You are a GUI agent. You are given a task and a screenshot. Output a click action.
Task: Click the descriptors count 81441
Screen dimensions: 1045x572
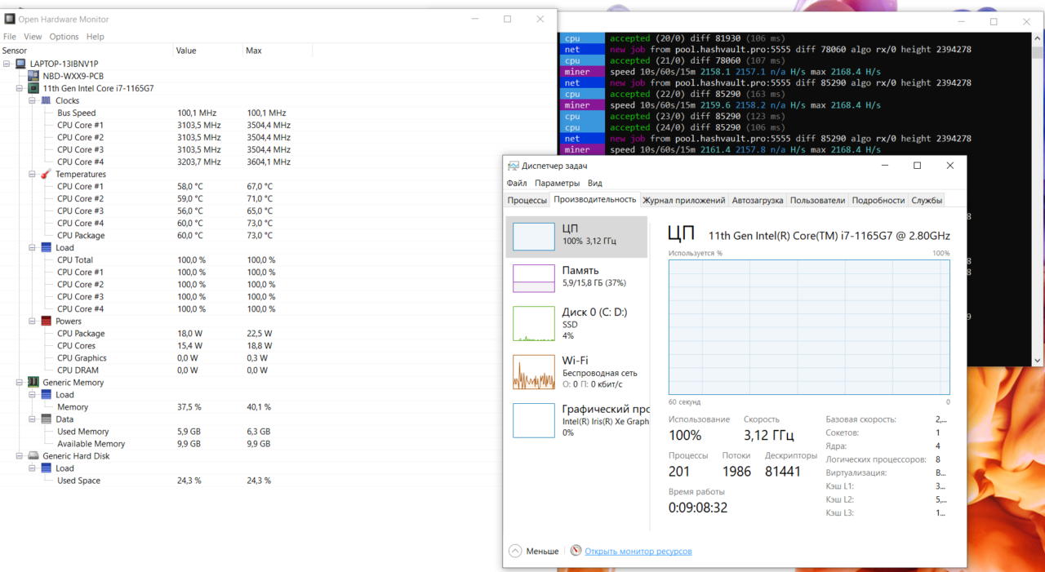783,471
